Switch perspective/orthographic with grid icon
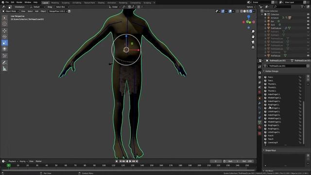 click(253, 47)
